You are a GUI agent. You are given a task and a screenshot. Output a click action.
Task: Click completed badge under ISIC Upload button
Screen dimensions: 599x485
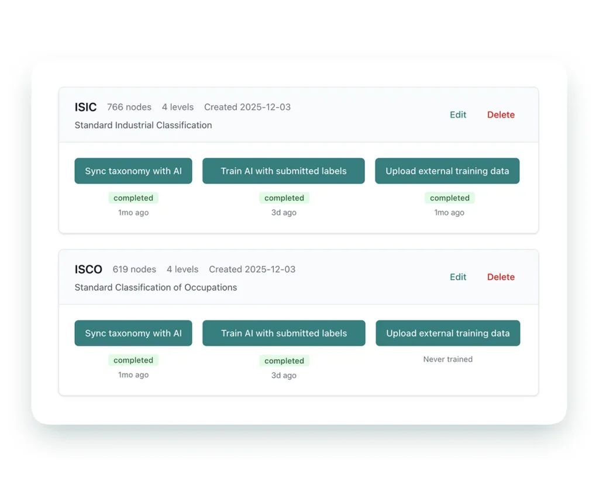coord(449,198)
